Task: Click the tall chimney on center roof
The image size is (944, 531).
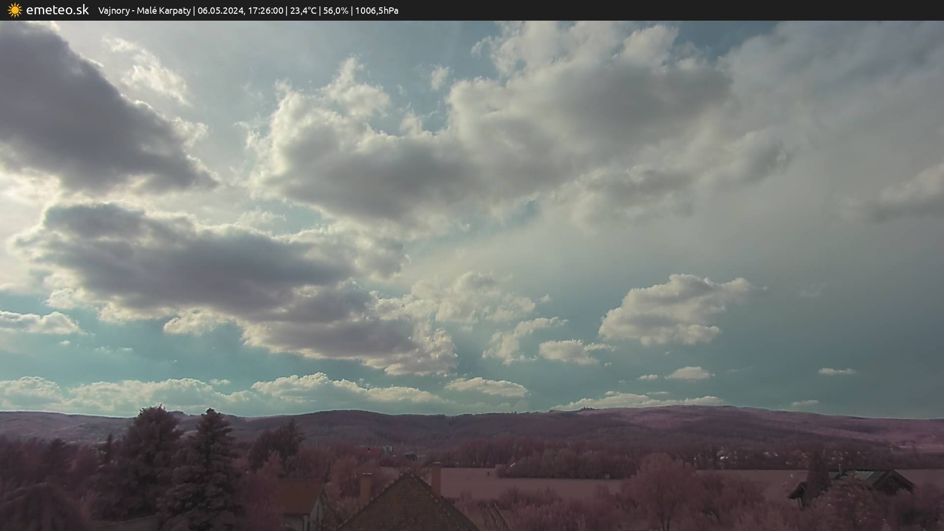Action: coord(436,478)
